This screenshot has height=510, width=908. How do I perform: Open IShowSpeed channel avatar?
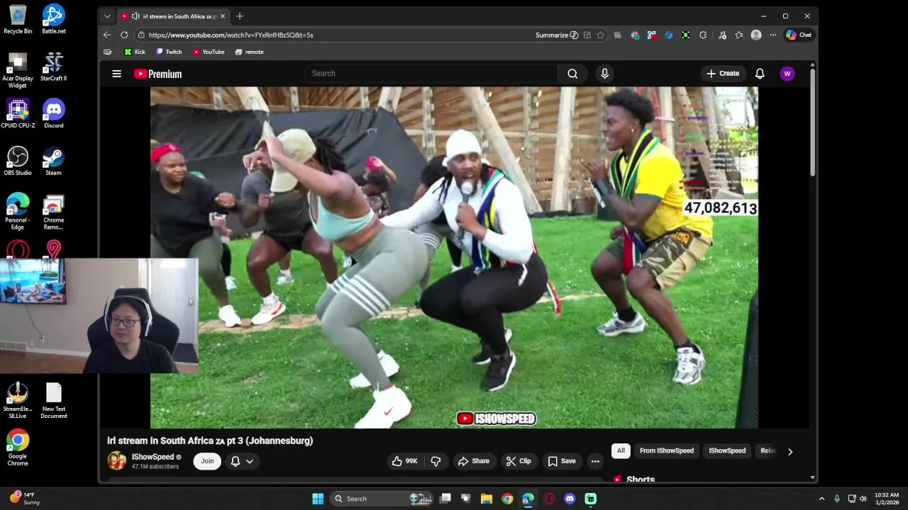pyautogui.click(x=117, y=460)
